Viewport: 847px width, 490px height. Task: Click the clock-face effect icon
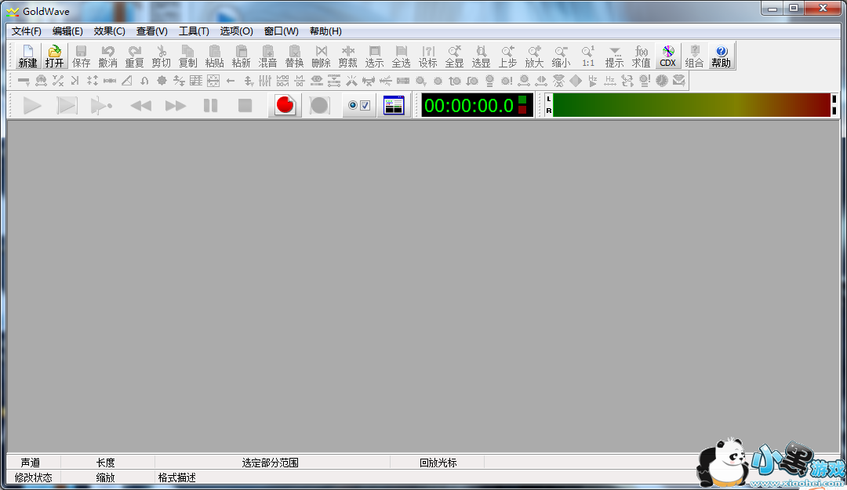[x=662, y=81]
